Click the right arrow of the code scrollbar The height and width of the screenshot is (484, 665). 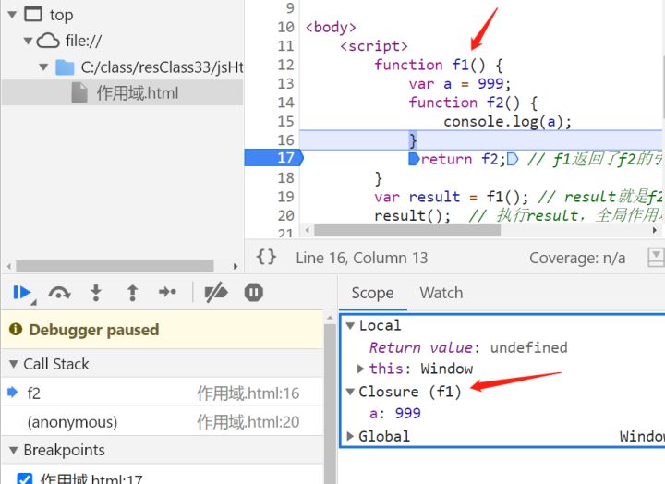pos(655,230)
